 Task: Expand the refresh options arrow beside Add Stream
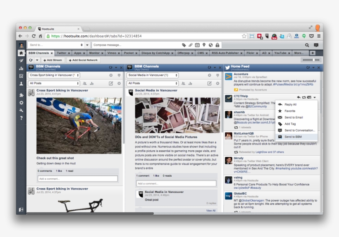click(37, 60)
